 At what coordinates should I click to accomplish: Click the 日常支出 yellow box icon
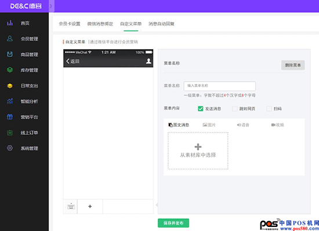tap(10, 86)
